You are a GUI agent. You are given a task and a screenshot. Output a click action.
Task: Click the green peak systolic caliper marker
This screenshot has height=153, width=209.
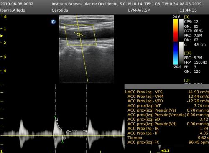[x=55, y=117]
